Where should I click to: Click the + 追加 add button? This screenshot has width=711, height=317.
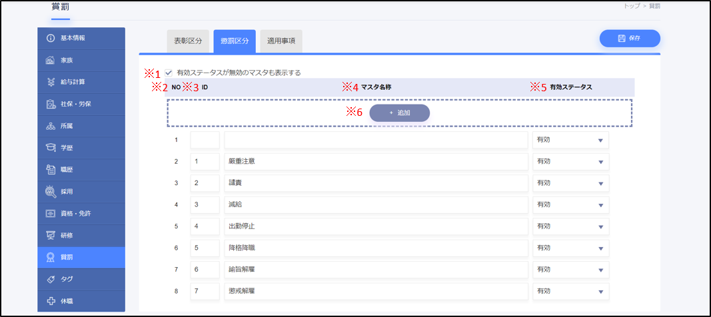click(400, 113)
